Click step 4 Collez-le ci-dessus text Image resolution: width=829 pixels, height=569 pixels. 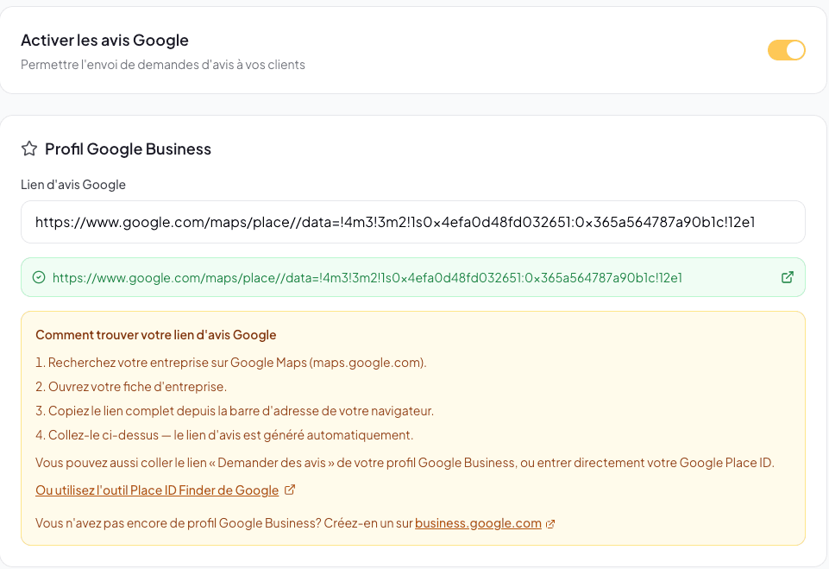pyautogui.click(x=224, y=435)
